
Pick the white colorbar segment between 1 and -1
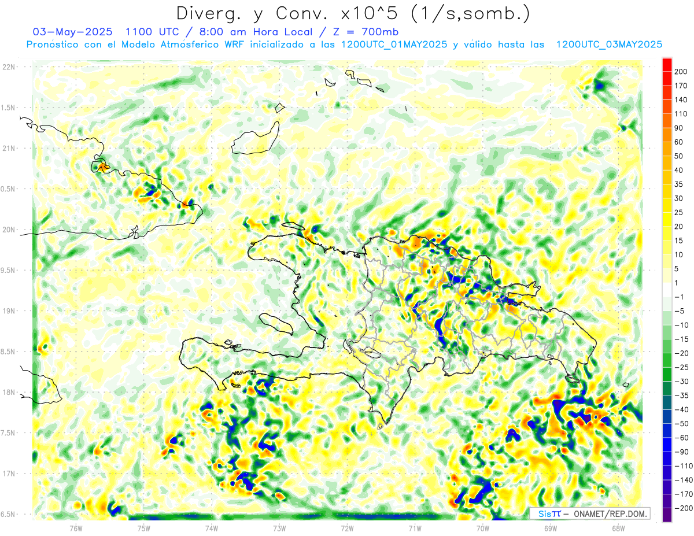pyautogui.click(x=667, y=290)
